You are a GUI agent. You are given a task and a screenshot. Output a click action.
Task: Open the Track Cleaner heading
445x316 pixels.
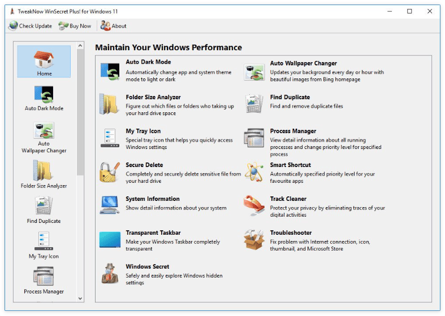[x=288, y=199]
